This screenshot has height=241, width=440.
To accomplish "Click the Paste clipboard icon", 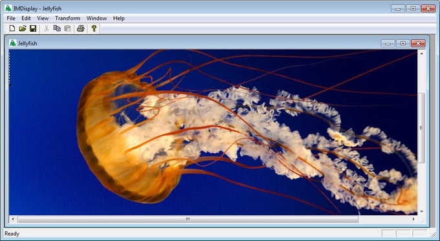I will pos(68,28).
